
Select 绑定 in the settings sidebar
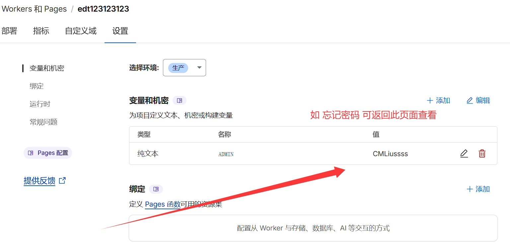36,86
